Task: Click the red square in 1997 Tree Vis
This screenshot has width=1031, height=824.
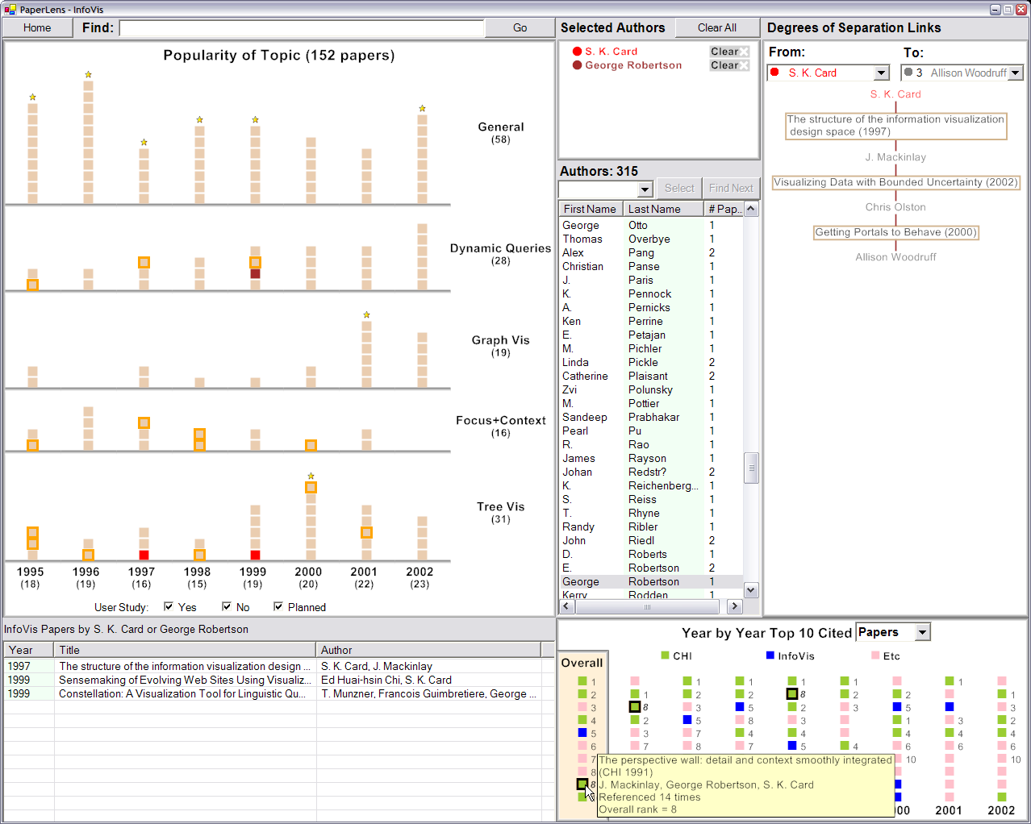Action: pyautogui.click(x=144, y=555)
